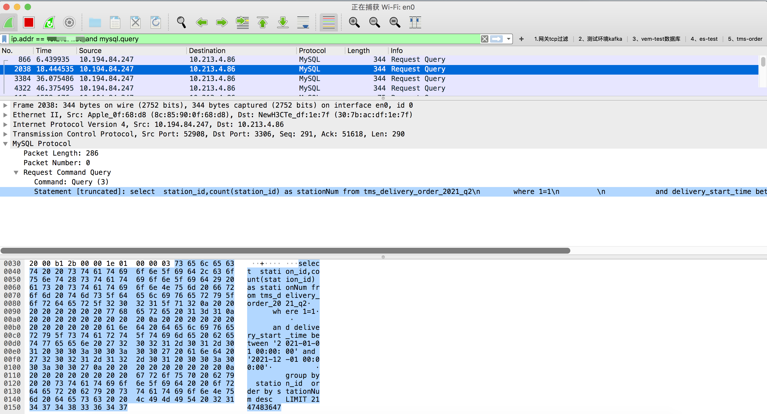Viewport: 767px width, 414px height.
Task: Go back in packet history
Action: coord(202,23)
